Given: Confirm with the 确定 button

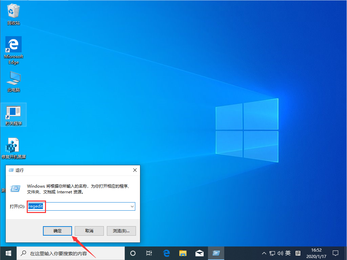Looking at the screenshot, I should tap(57, 231).
